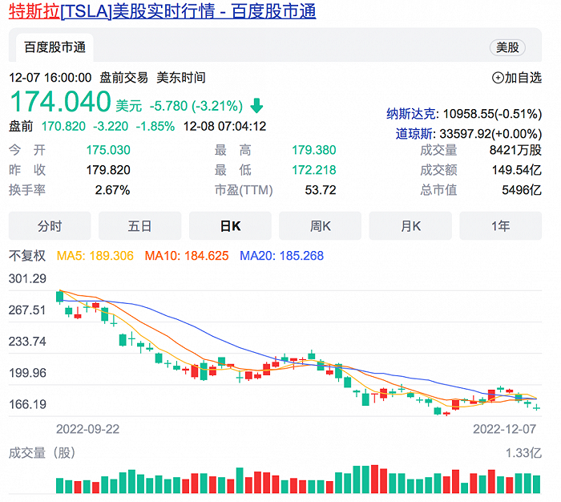Open the 道琼斯 index link
Image resolution: width=561 pixels, height=502 pixels.
414,134
